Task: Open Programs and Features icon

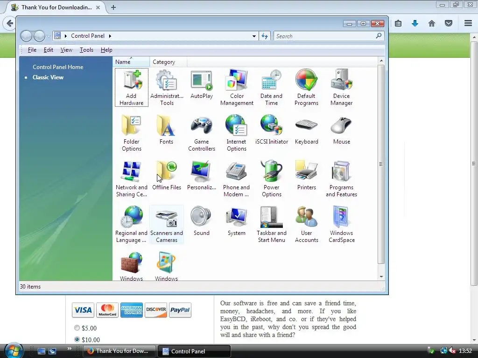Action: 341,179
